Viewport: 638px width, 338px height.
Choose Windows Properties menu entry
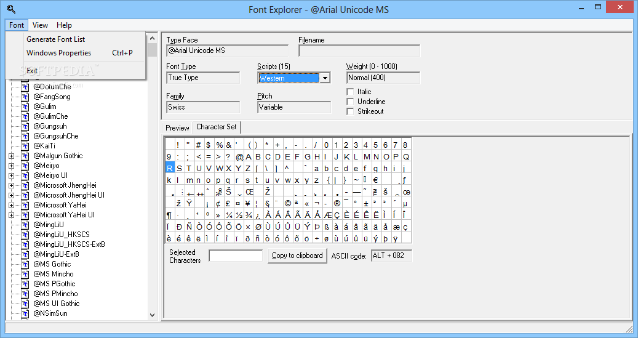pyautogui.click(x=76, y=53)
